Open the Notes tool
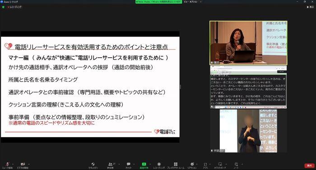 point(236,165)
